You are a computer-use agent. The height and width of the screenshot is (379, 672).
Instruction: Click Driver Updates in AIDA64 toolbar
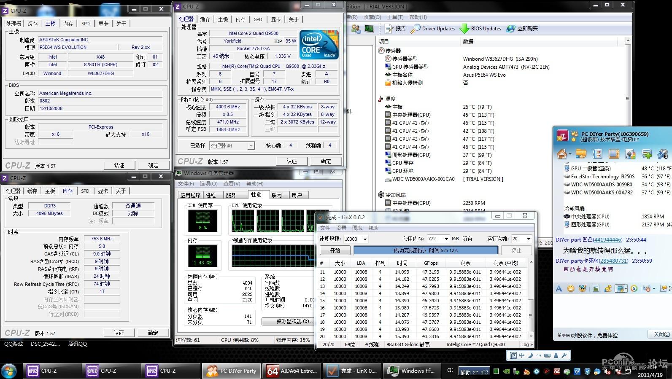pos(433,29)
